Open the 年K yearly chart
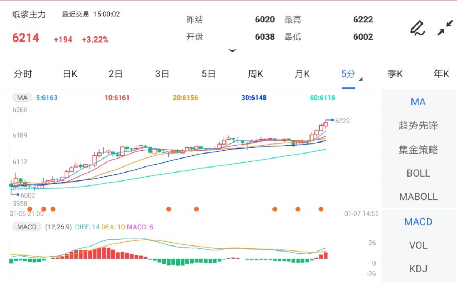457x282 pixels. pyautogui.click(x=441, y=73)
